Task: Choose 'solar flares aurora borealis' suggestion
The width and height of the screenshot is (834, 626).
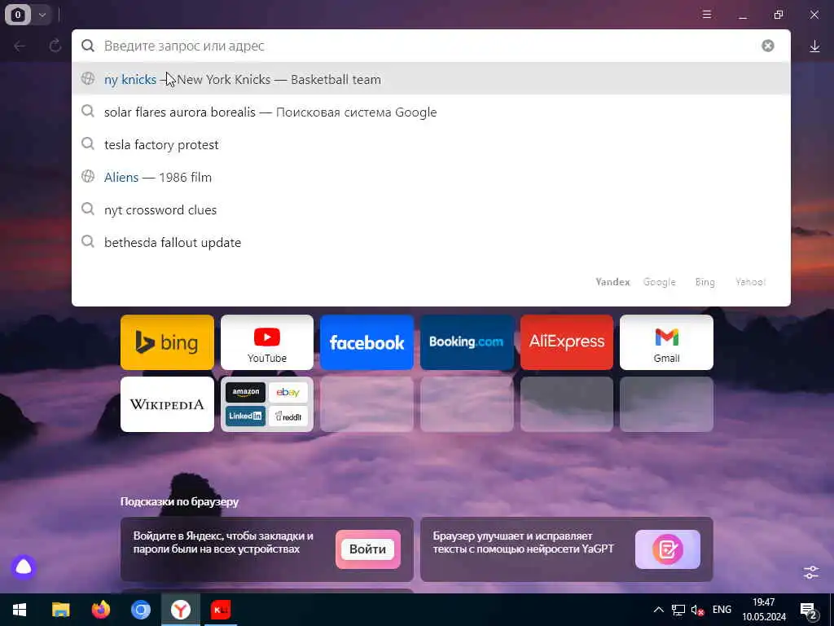Action: (431, 112)
